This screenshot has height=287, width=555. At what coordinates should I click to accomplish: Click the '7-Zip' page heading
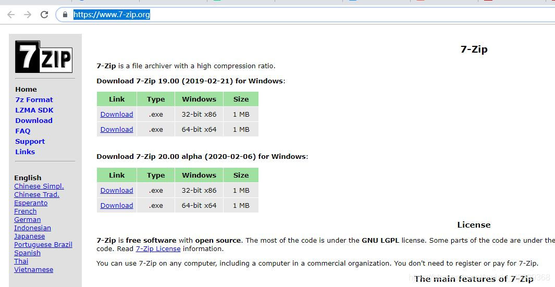tap(474, 49)
